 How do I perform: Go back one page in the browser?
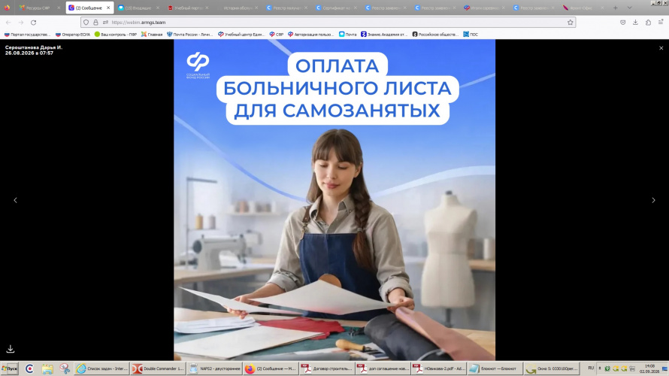(x=8, y=23)
